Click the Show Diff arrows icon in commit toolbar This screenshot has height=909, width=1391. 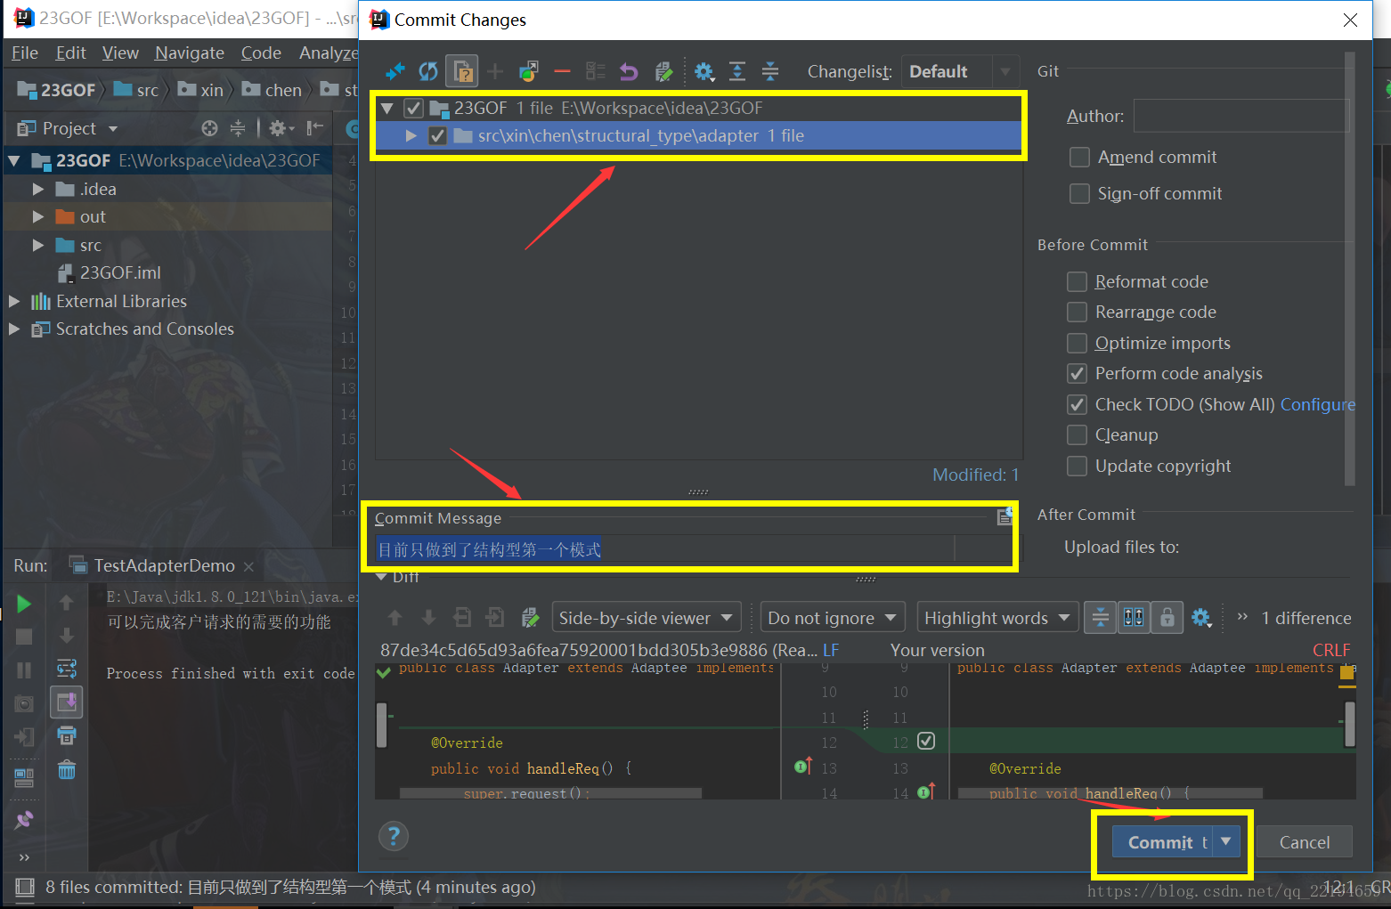pos(395,71)
